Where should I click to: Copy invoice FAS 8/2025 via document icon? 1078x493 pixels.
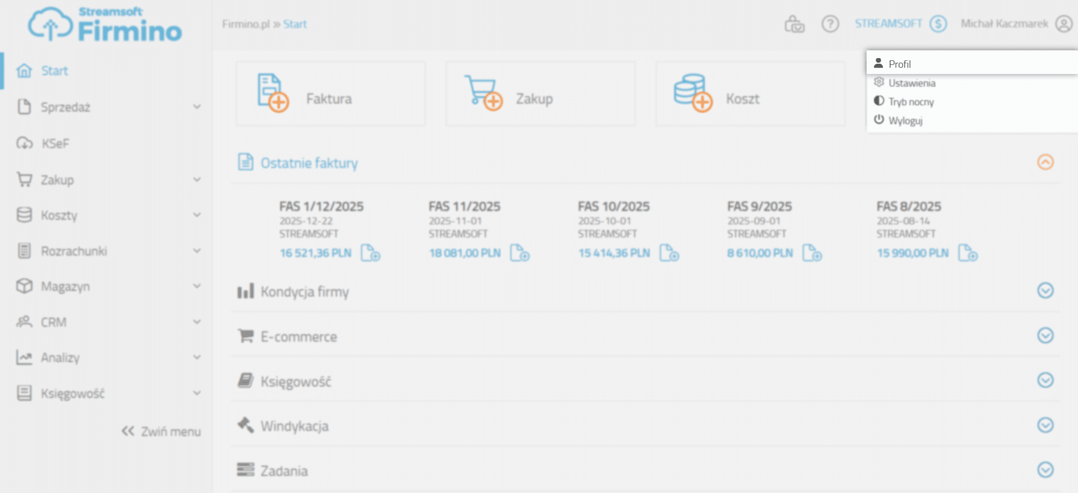click(968, 253)
